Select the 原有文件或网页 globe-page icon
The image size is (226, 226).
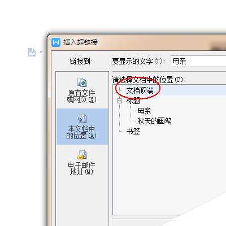[x=82, y=82]
